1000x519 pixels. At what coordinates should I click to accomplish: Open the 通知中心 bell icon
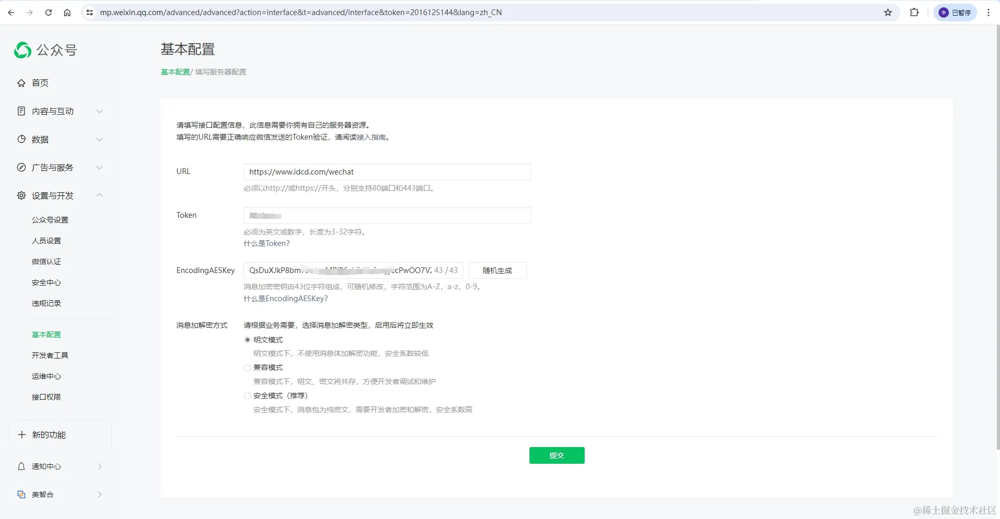pyautogui.click(x=21, y=466)
